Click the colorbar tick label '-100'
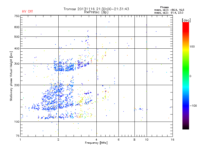 pyautogui.click(x=193, y=106)
